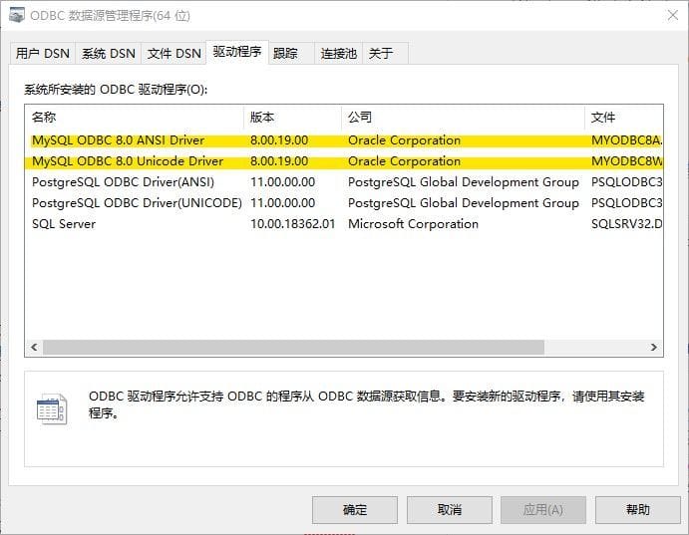Viewport: 689px width, 535px height.
Task: Click the SQLSRV32 file cell
Action: tap(626, 224)
